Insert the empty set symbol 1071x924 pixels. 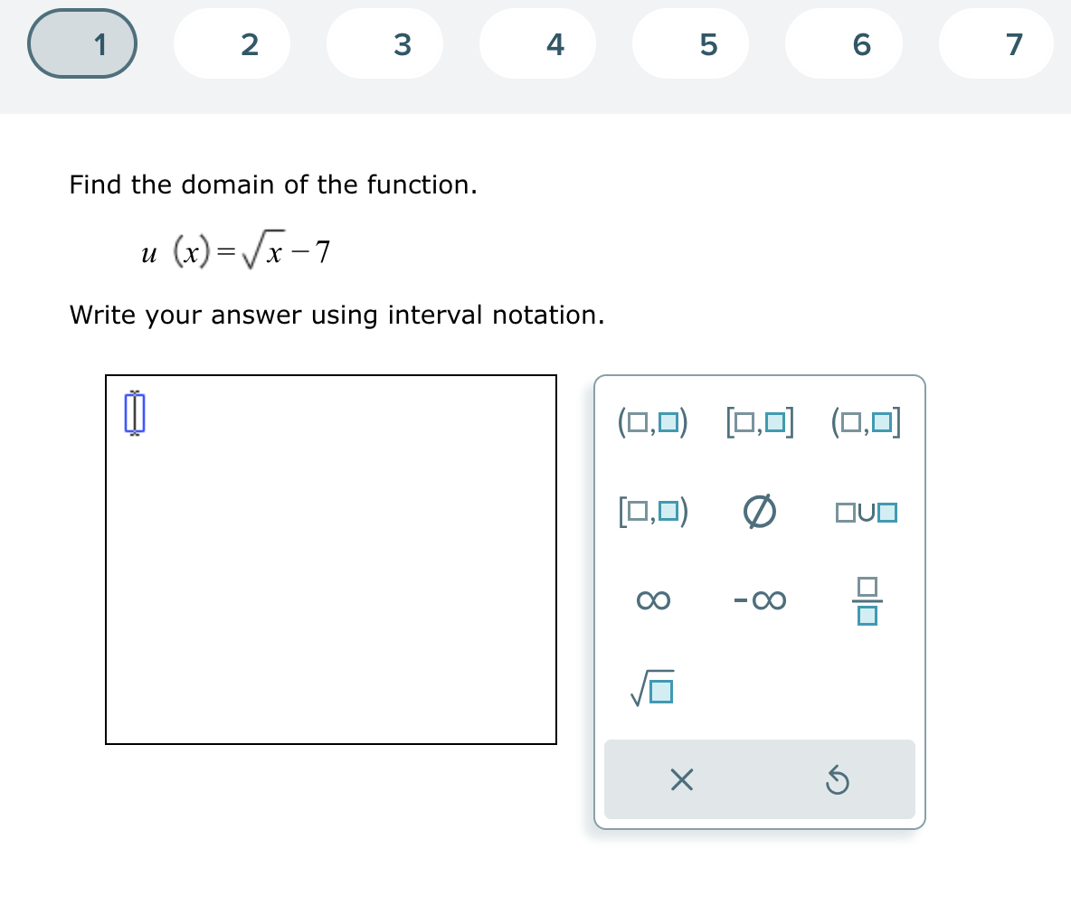point(760,512)
